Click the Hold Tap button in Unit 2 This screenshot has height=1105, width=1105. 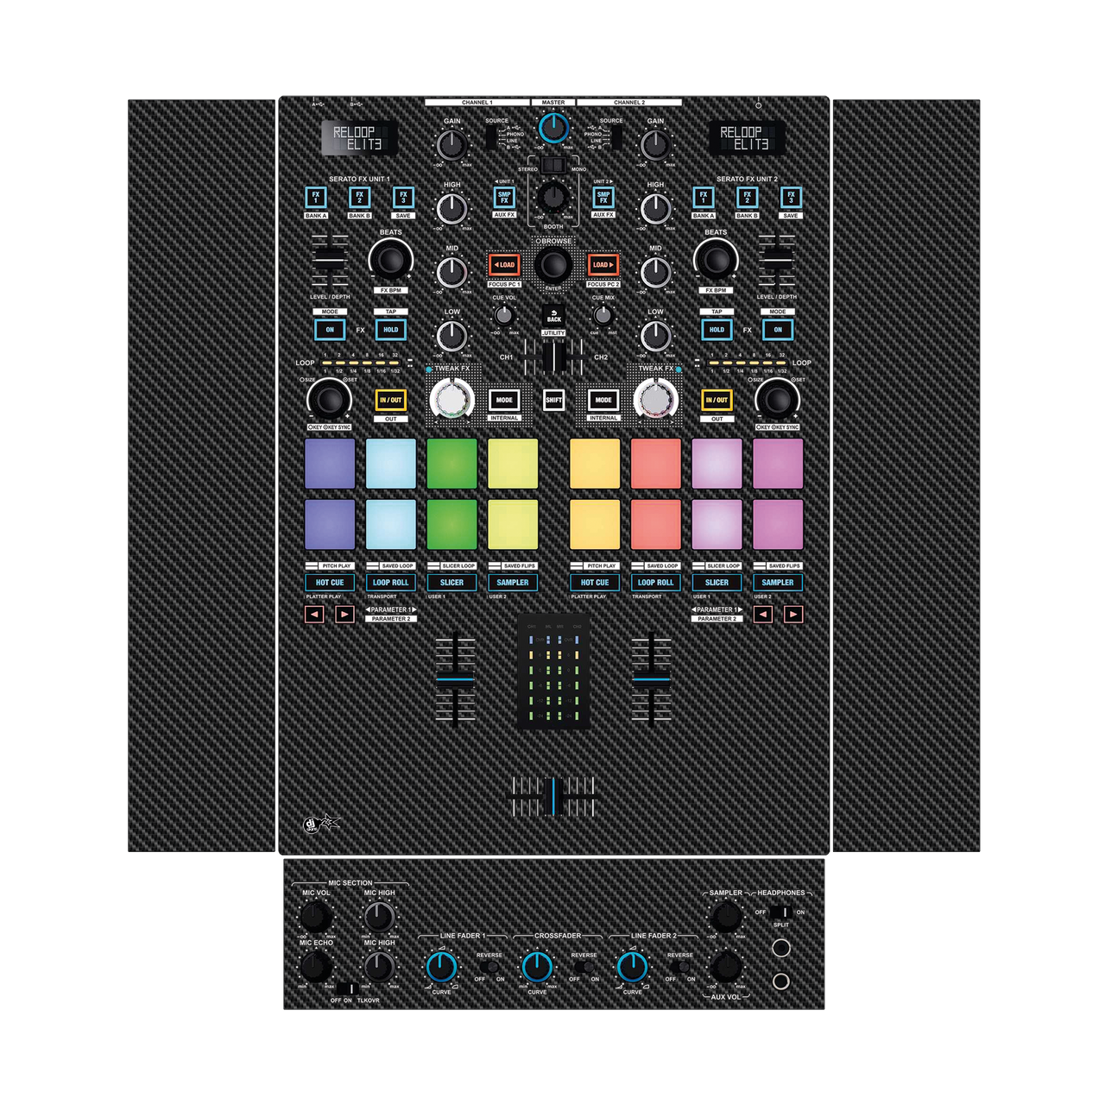pyautogui.click(x=717, y=330)
